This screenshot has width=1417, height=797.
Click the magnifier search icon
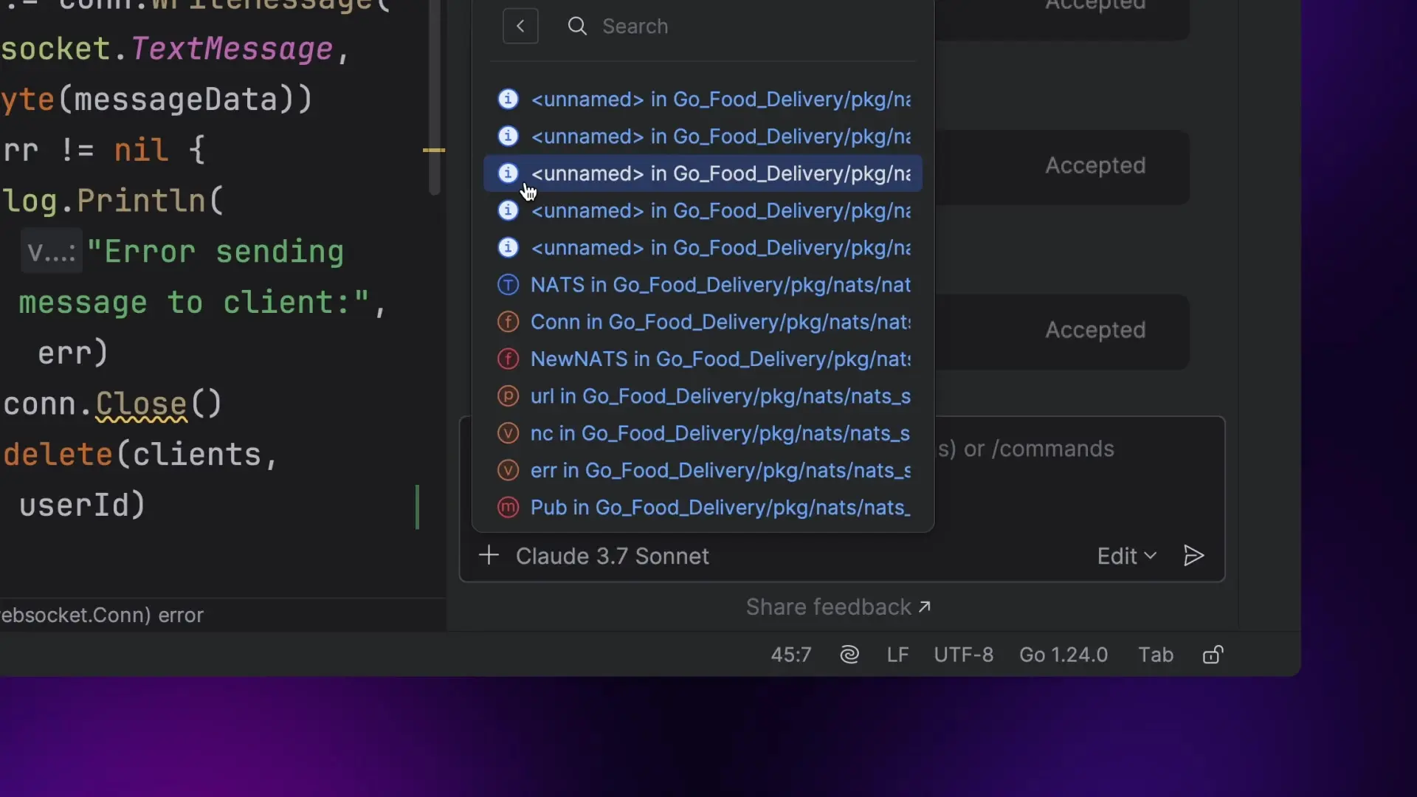[577, 27]
